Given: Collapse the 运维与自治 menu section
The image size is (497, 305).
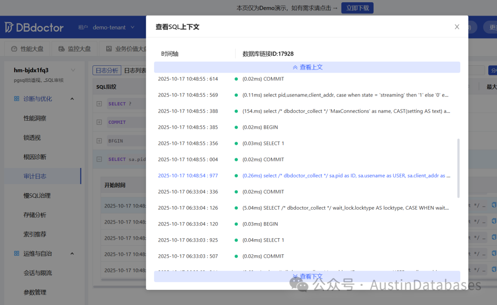Looking at the screenshot, I should pos(72,253).
